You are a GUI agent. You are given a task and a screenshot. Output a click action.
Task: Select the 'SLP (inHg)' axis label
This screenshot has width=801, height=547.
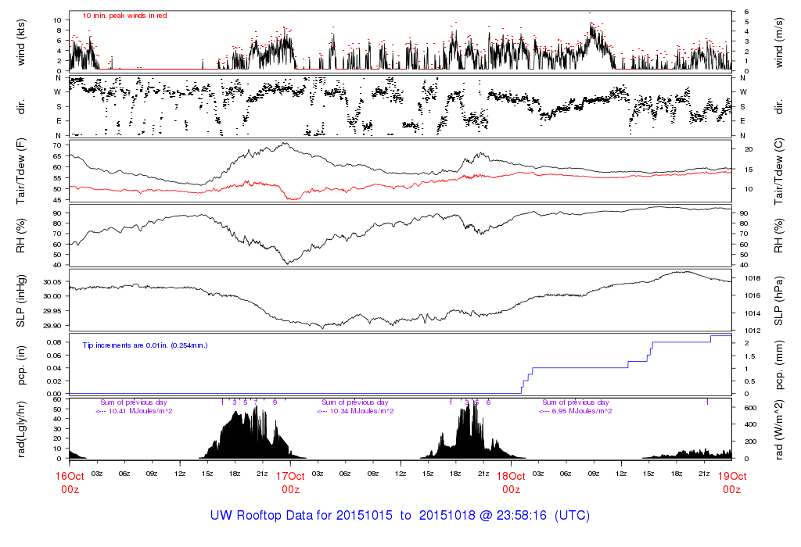(21, 301)
